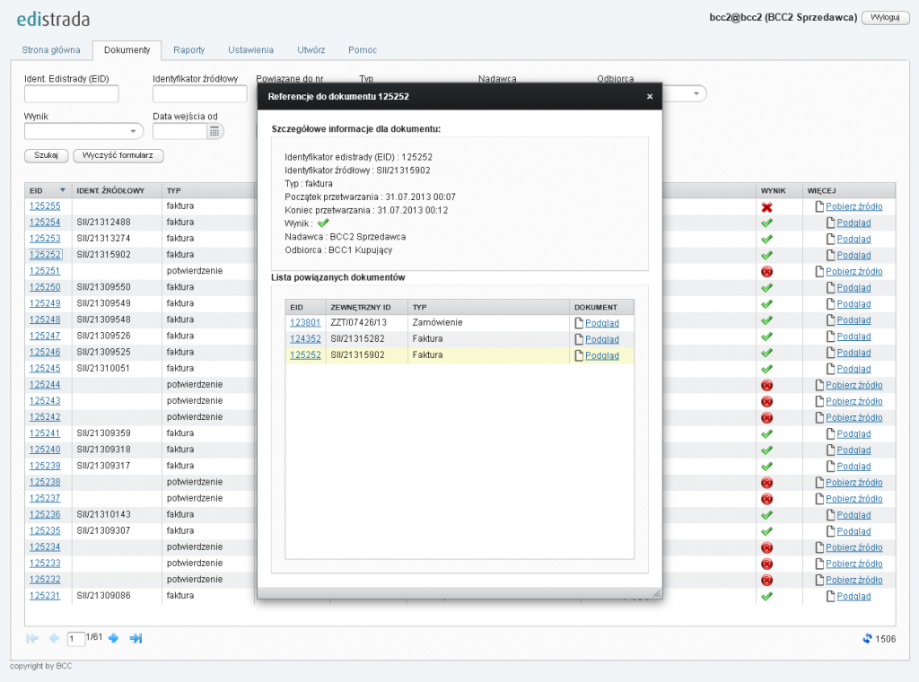Open the Odbiorca dropdown arrow
Viewport: 919px width, 682px height.
[696, 94]
